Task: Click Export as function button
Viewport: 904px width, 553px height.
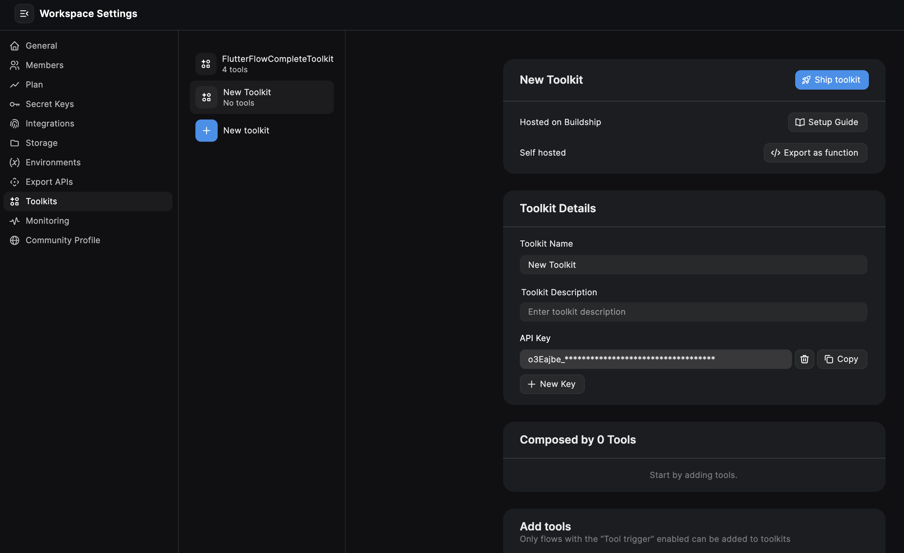Action: 815,153
